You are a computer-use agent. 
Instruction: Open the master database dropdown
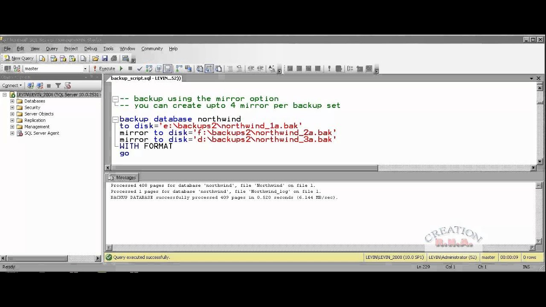pos(85,69)
